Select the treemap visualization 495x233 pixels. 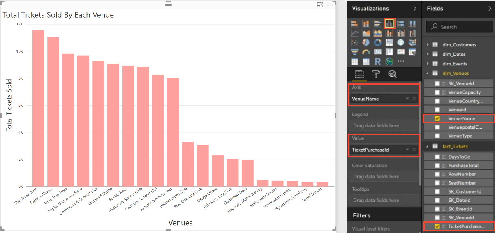click(x=389, y=42)
